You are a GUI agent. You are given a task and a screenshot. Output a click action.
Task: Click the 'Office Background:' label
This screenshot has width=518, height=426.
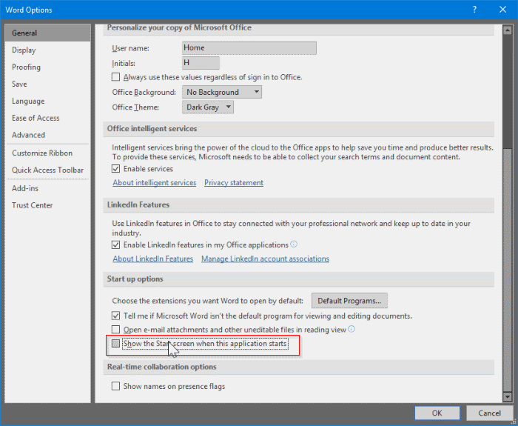click(144, 92)
